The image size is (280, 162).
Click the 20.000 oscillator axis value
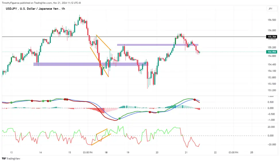[271, 127]
